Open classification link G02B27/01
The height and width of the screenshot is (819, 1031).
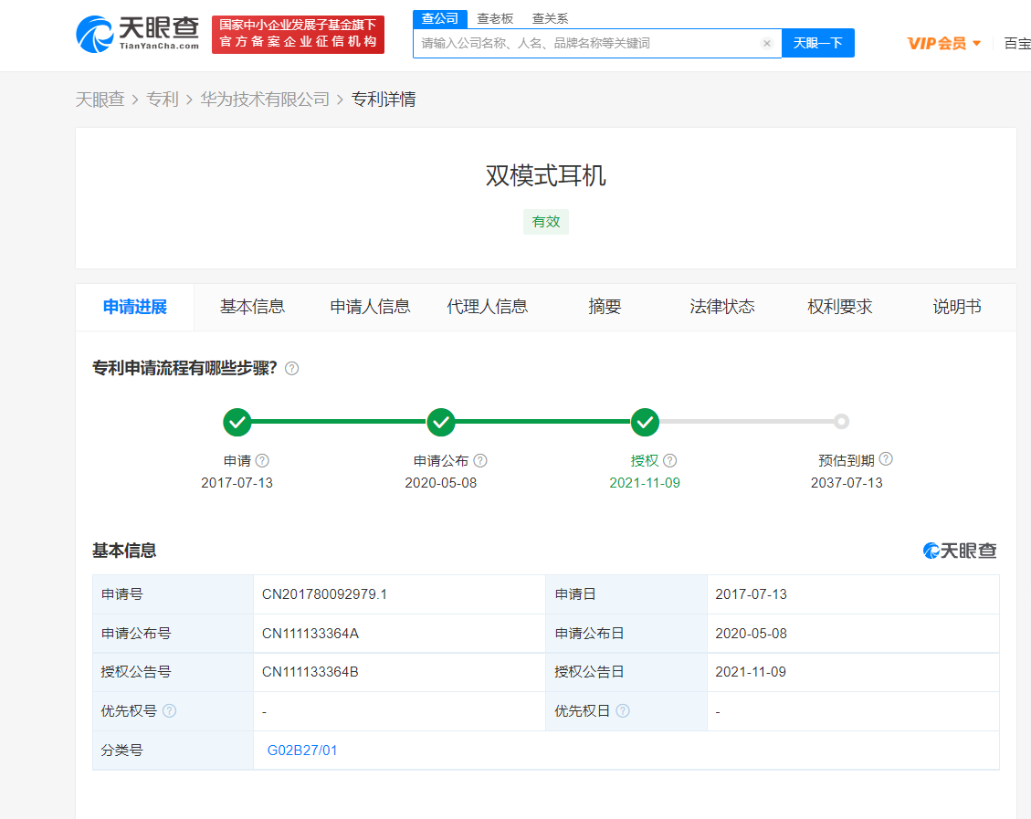tap(302, 751)
